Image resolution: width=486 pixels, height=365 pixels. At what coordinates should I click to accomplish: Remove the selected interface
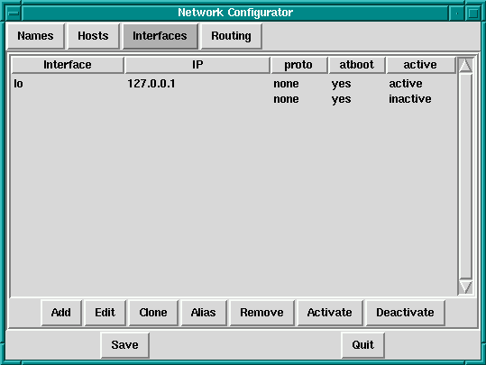pos(261,313)
